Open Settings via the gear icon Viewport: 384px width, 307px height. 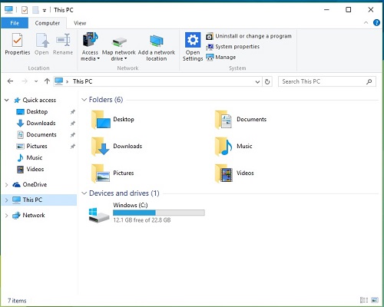[193, 40]
